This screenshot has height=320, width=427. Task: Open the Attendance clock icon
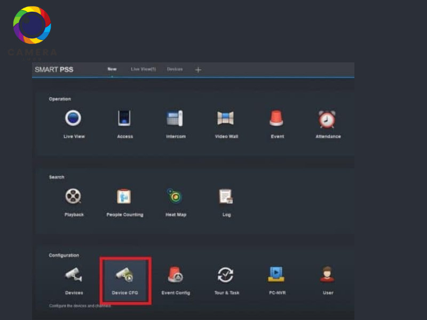point(327,119)
